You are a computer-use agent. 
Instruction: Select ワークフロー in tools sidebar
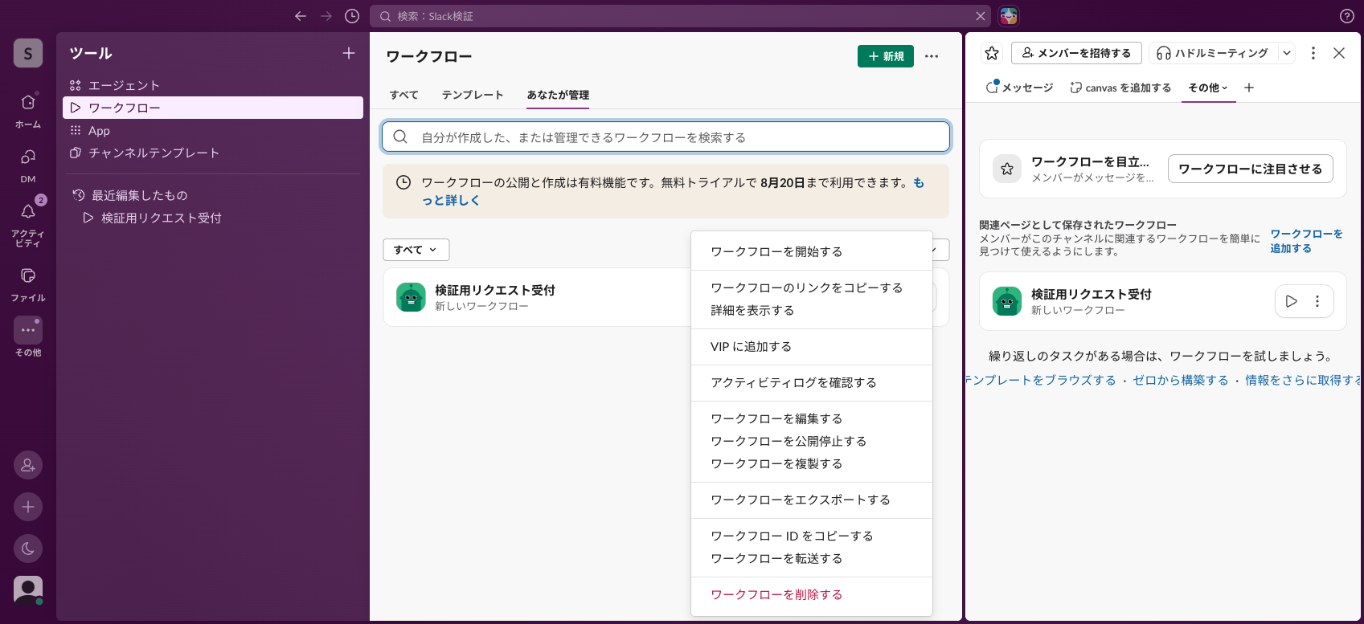(213, 108)
